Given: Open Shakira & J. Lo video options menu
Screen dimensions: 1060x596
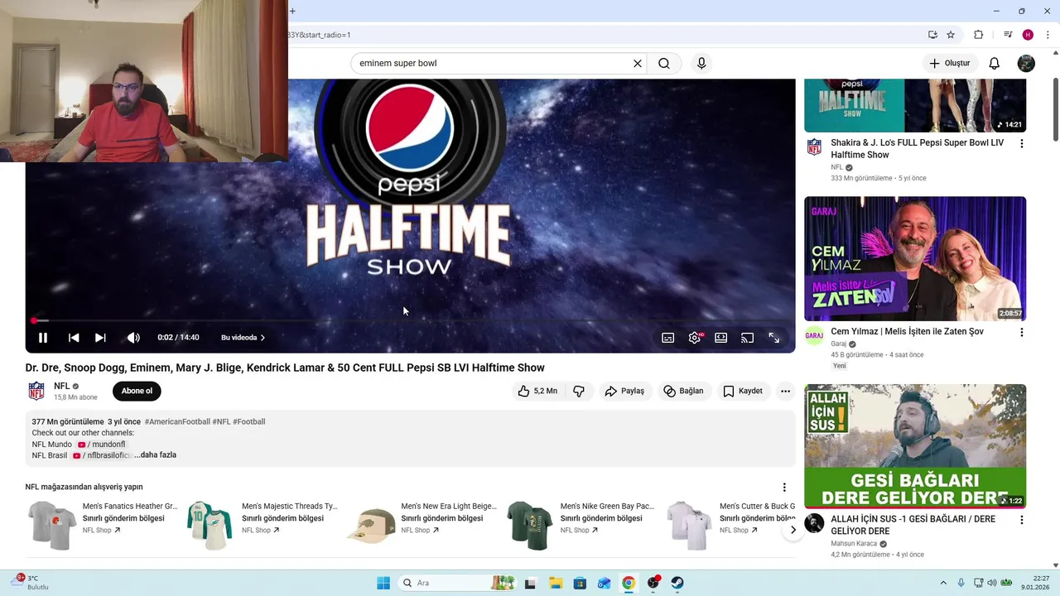Looking at the screenshot, I should [1021, 143].
